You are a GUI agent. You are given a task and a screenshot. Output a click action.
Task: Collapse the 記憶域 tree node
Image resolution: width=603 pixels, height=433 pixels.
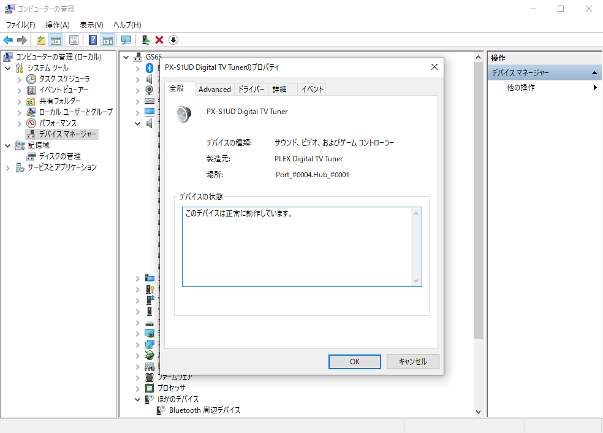[8, 145]
